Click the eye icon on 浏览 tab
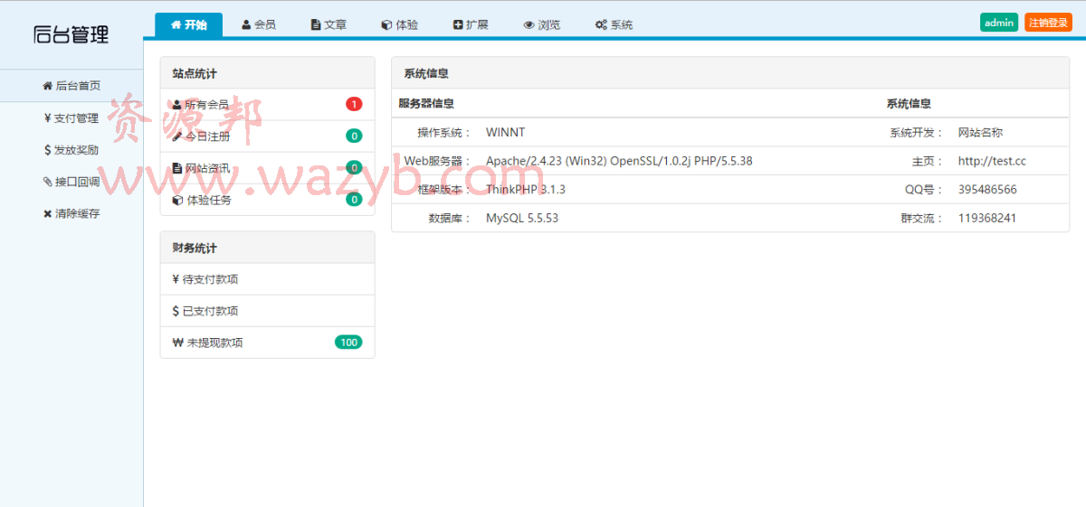 pos(529,25)
